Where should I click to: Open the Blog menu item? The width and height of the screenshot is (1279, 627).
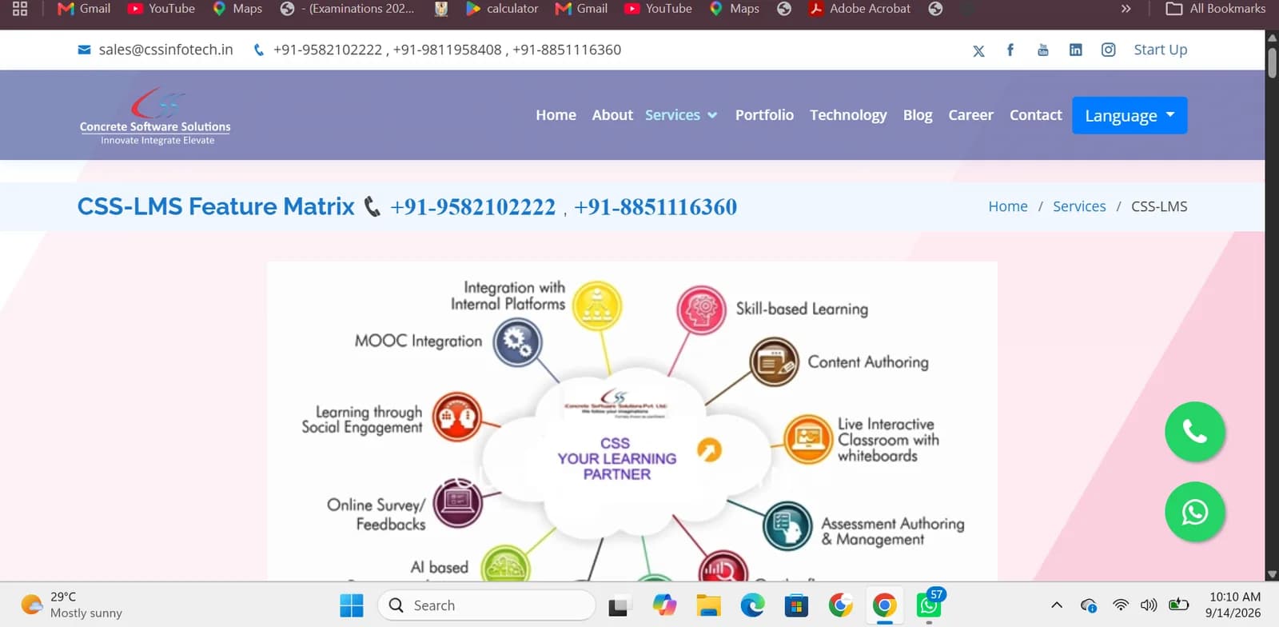click(x=918, y=115)
